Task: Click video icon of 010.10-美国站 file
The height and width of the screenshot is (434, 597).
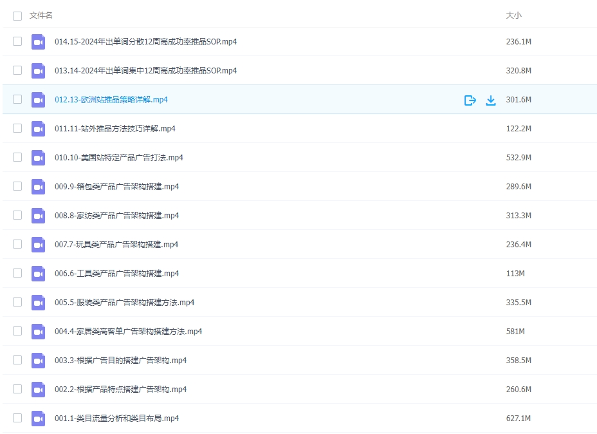Action: coord(38,158)
